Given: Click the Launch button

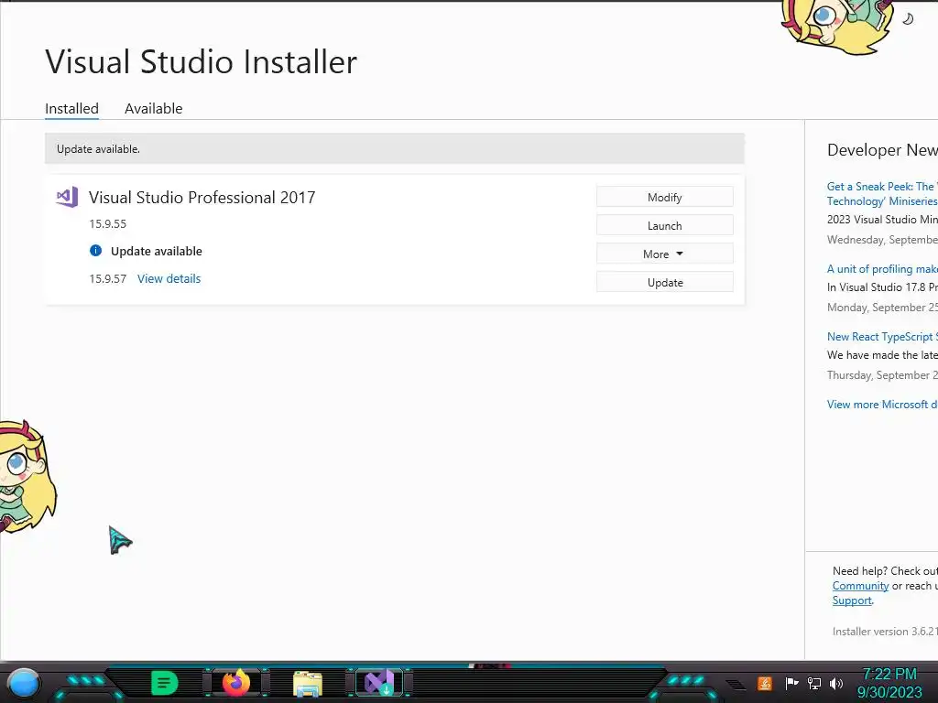Looking at the screenshot, I should click(665, 225).
